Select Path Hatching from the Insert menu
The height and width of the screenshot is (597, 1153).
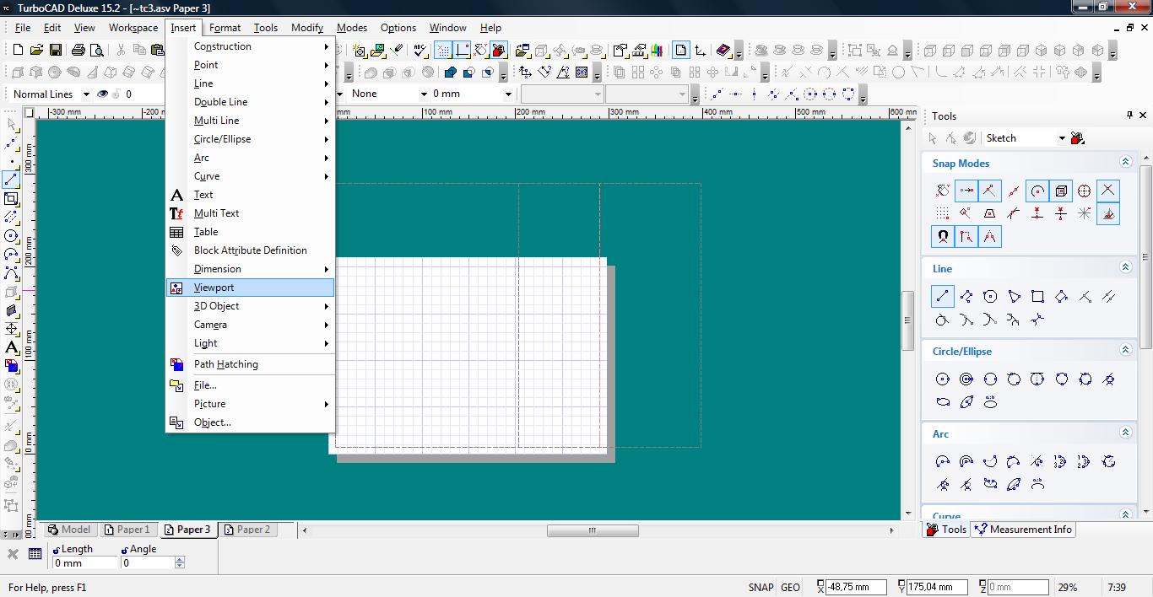pos(225,364)
